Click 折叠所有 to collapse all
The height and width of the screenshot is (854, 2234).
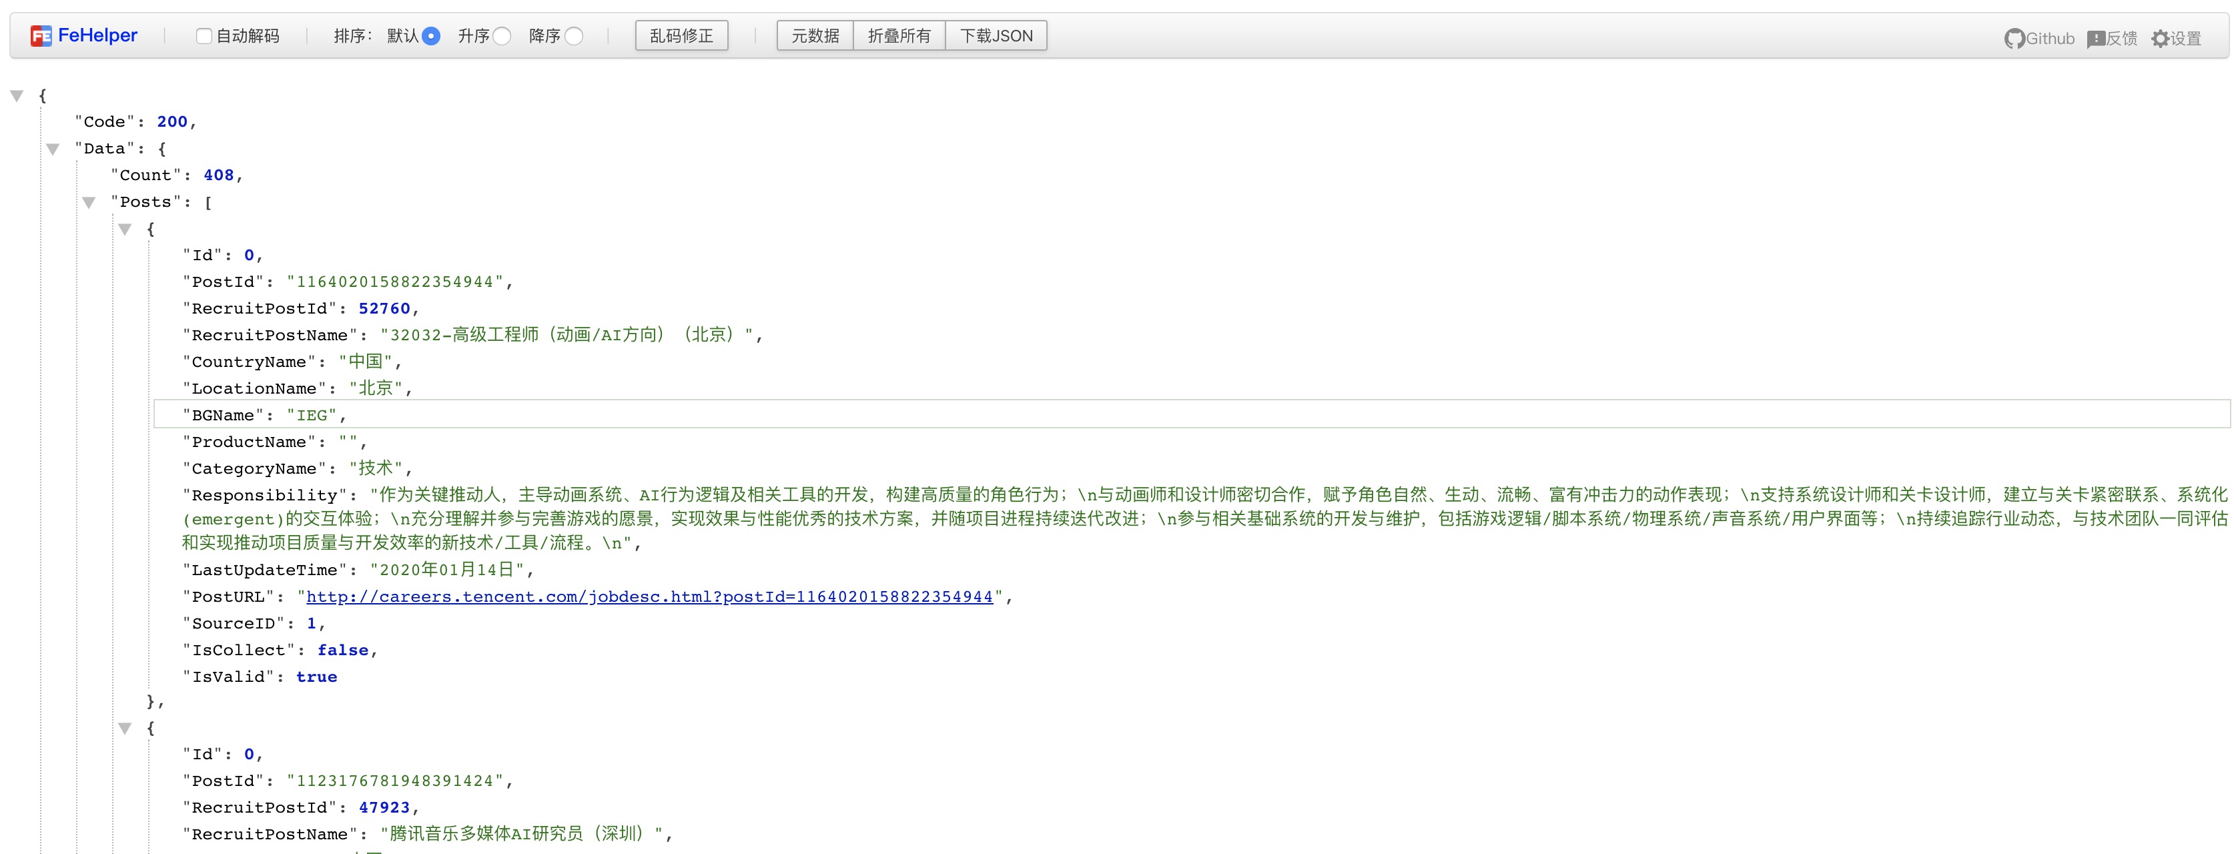(898, 35)
